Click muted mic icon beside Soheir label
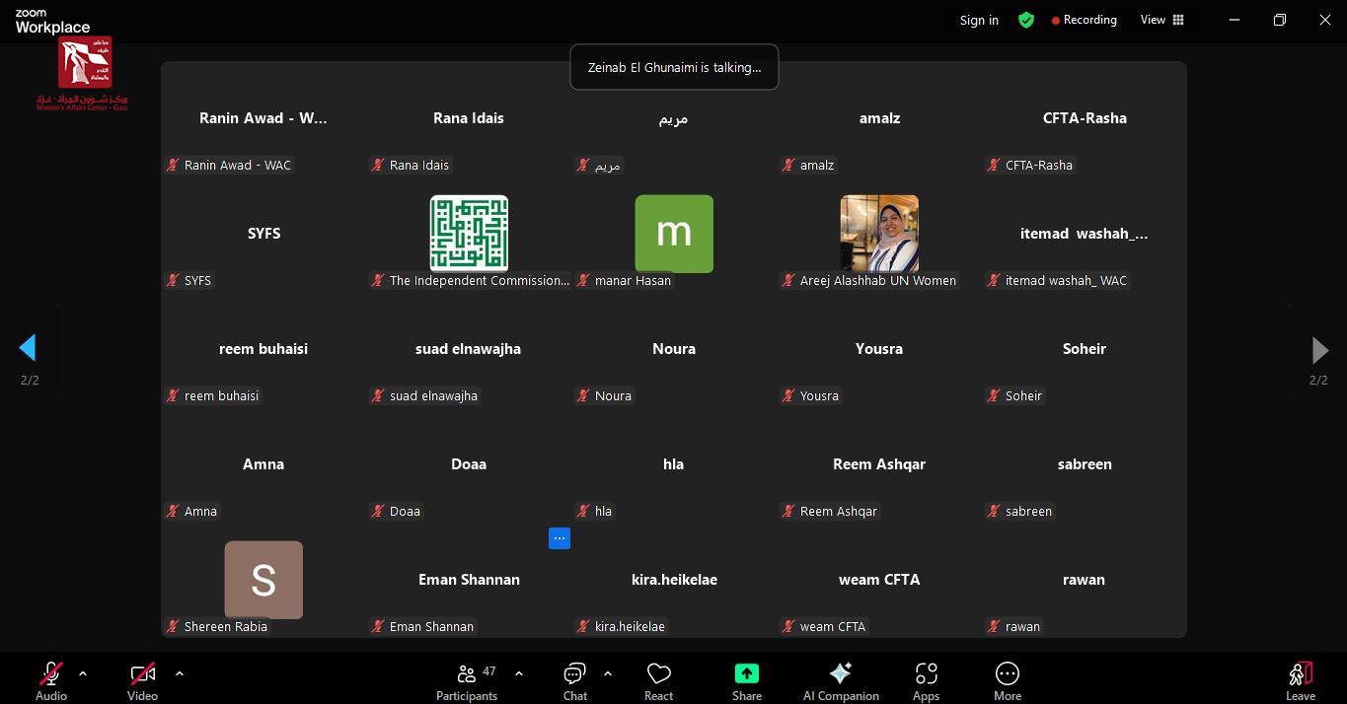 point(994,395)
